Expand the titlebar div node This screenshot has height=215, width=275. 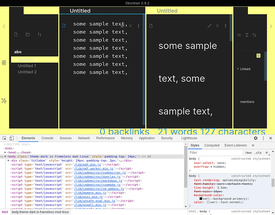pos(8,160)
